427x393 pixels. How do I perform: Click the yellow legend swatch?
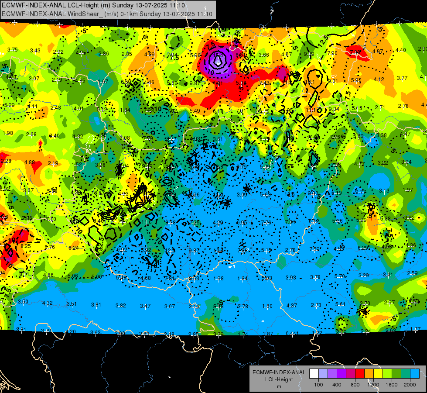[378, 374]
